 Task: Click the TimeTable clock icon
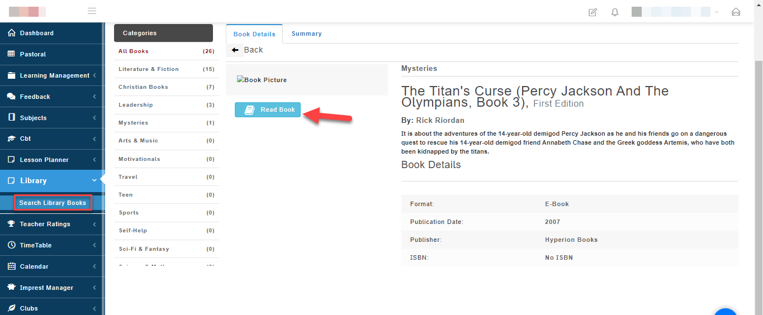tap(11, 245)
